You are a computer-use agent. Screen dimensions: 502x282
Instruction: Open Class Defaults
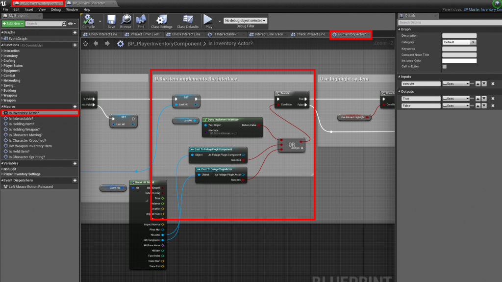click(188, 22)
